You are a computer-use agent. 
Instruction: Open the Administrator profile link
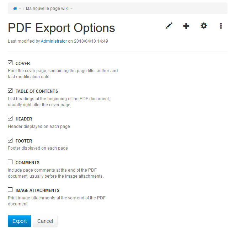pos(54,41)
